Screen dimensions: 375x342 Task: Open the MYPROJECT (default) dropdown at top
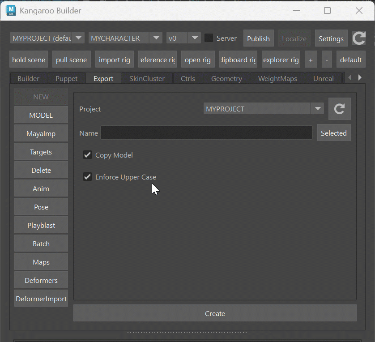tap(47, 38)
